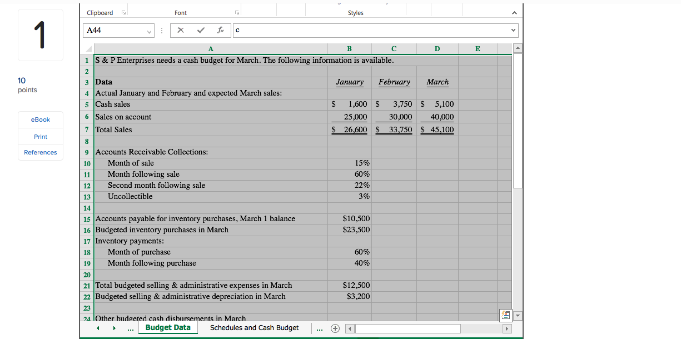Screen dimensions: 681x339
Task: Open the Font dialog launcher
Action: 237,13
